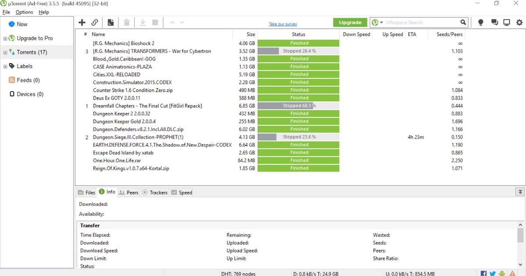Click the DHT: 769 nodes status entry
The height and width of the screenshot is (276, 526).
pos(238,273)
